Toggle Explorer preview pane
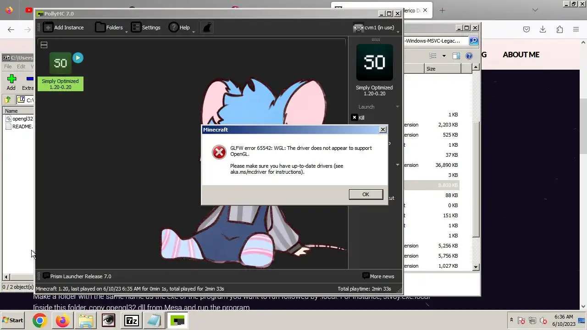This screenshot has height=330, width=587. click(x=456, y=56)
